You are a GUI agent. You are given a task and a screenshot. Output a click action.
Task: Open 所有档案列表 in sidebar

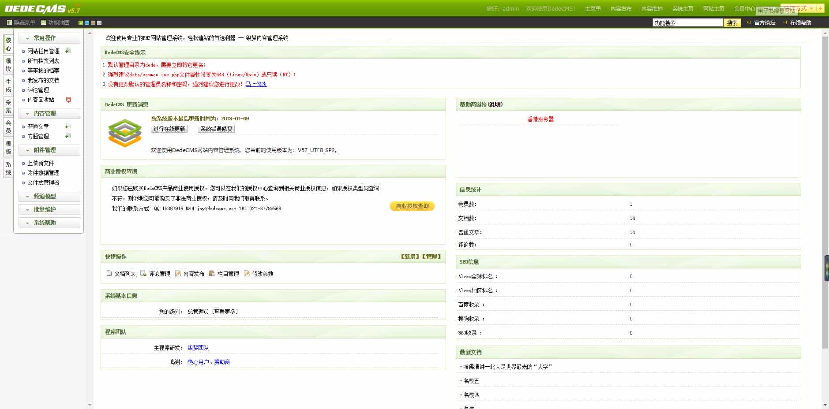coord(43,61)
